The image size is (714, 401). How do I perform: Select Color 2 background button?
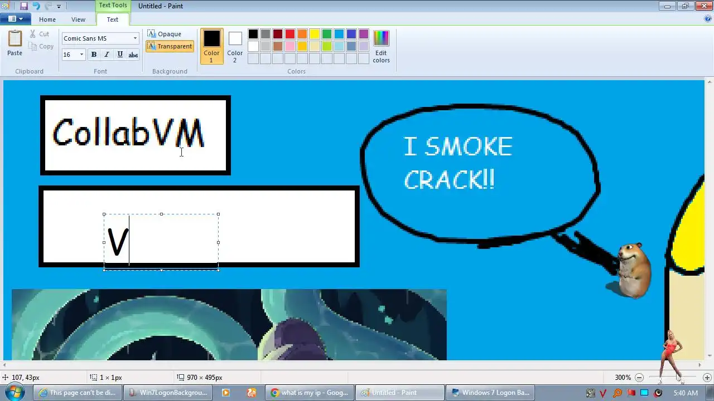235,46
